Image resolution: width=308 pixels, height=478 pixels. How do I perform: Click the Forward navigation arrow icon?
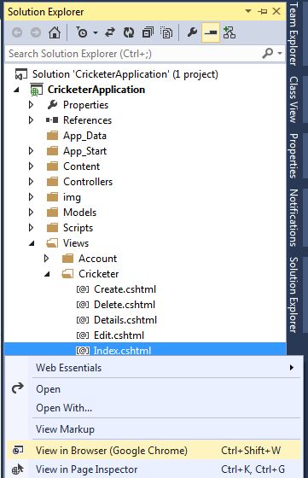tap(36, 32)
